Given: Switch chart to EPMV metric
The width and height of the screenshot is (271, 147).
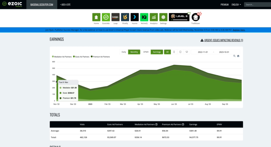Looking at the screenshot, I should pos(146,52).
